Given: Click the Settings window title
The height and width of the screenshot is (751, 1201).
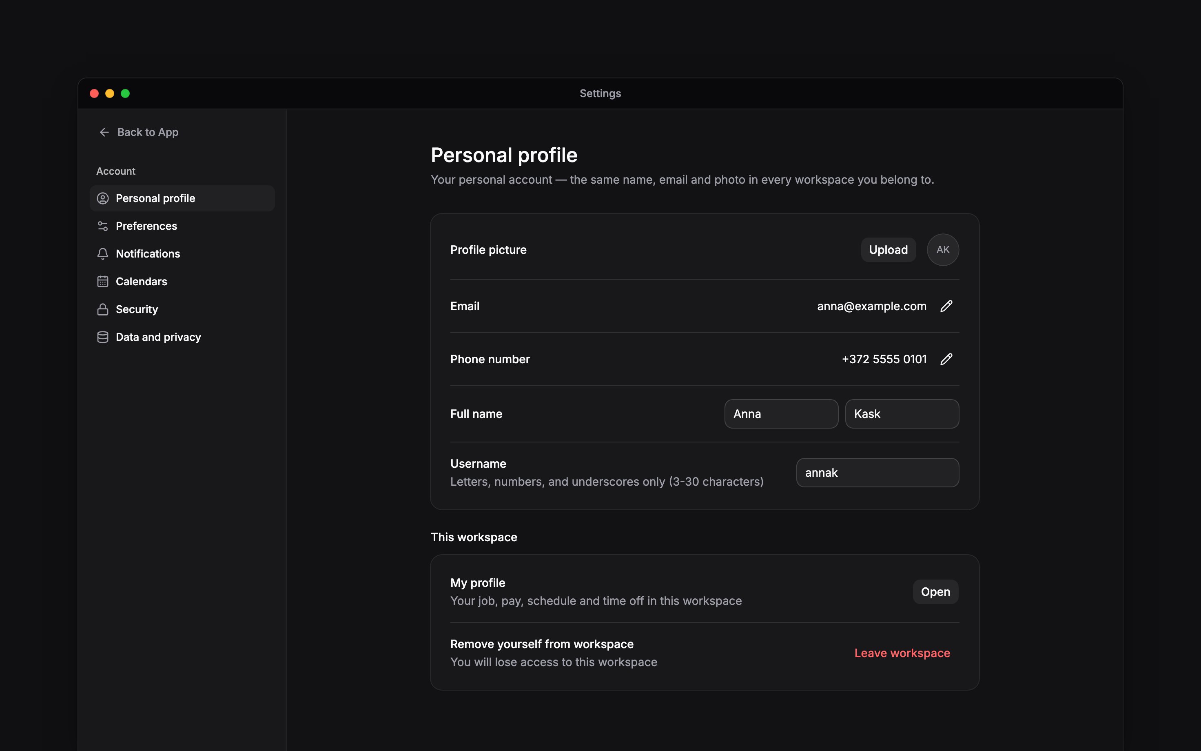Looking at the screenshot, I should [x=600, y=93].
